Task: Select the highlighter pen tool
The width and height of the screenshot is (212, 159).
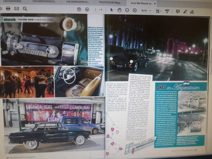Action: [x=185, y=11]
